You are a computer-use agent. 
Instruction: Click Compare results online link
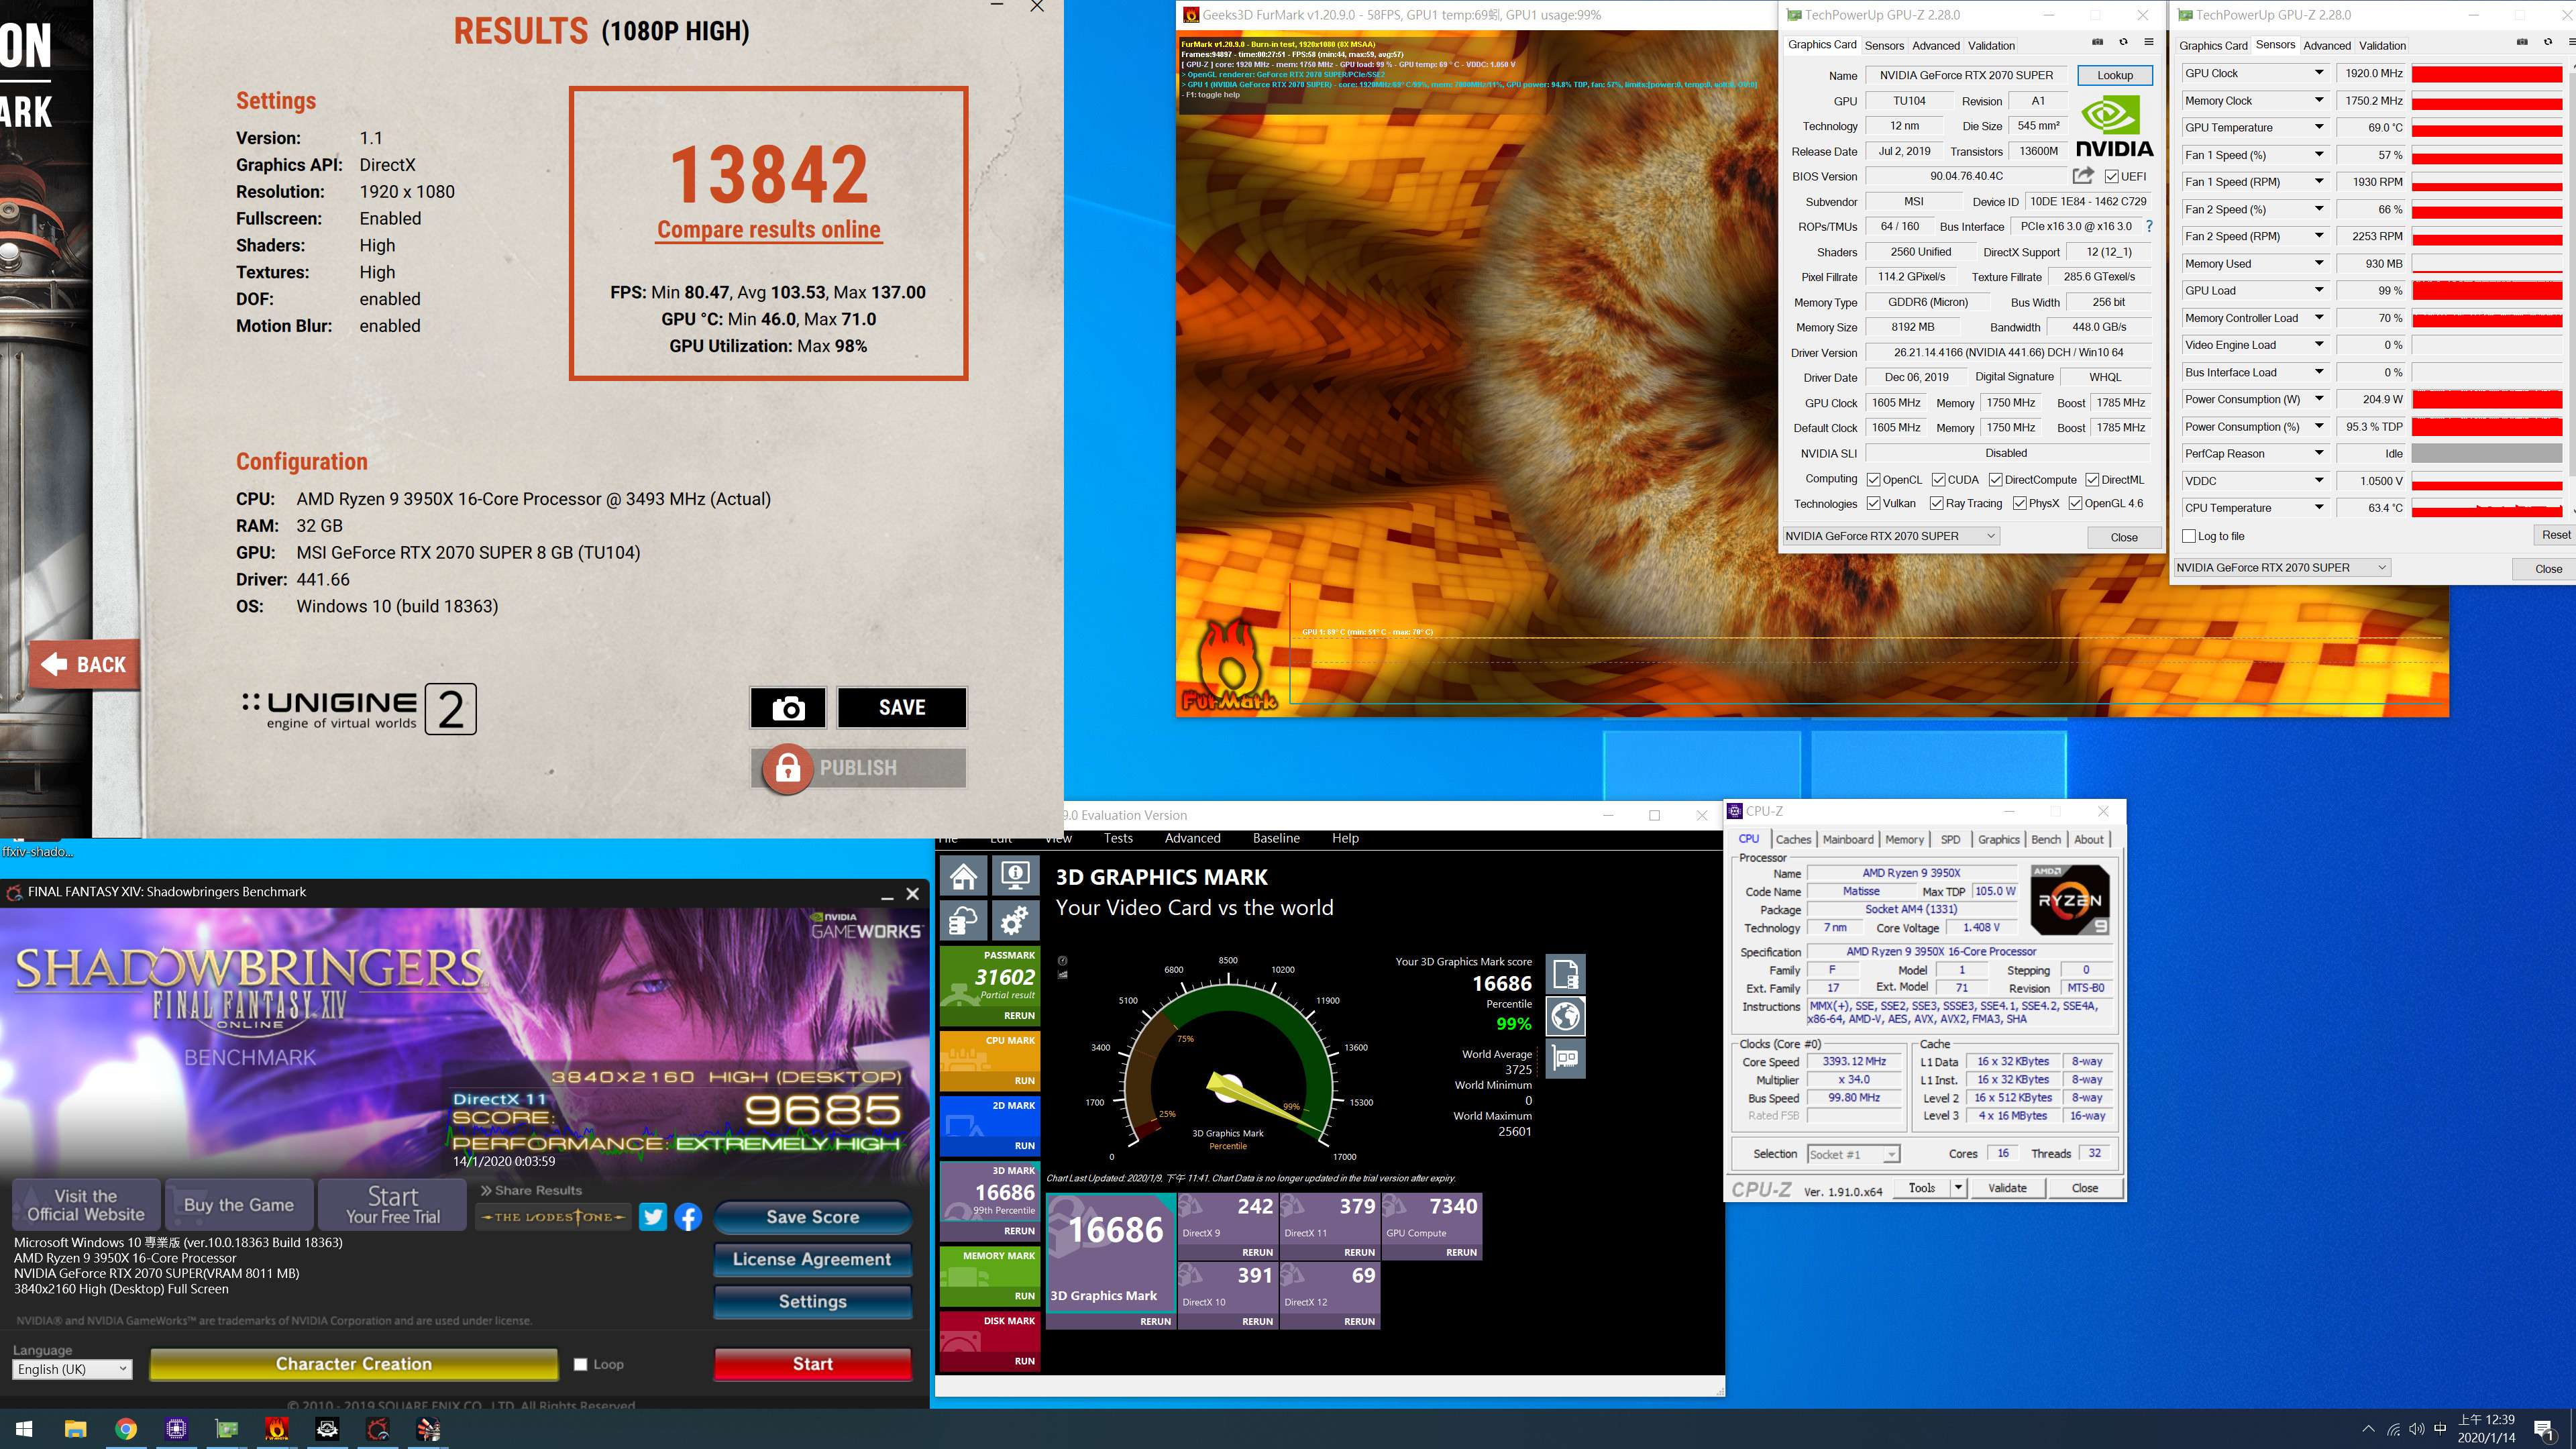(768, 229)
